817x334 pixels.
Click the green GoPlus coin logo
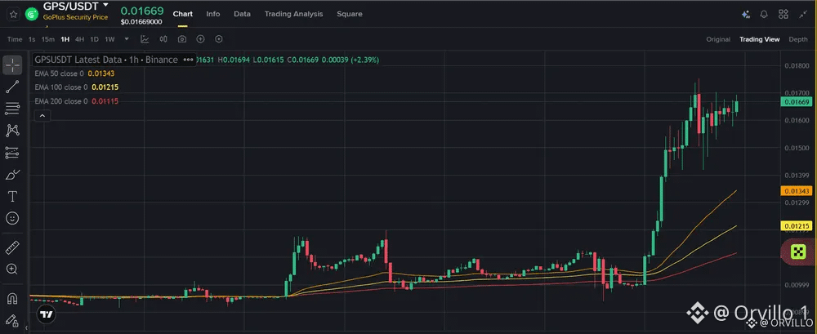click(x=32, y=15)
